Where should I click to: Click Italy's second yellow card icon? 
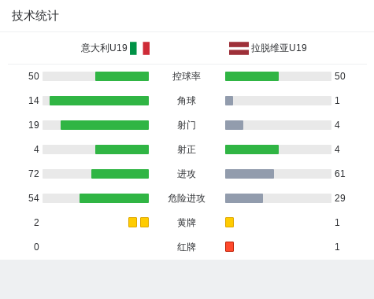(x=144, y=223)
